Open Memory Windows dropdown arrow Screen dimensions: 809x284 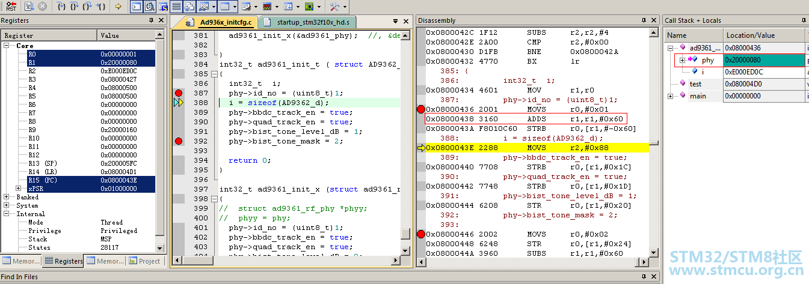click(235, 7)
